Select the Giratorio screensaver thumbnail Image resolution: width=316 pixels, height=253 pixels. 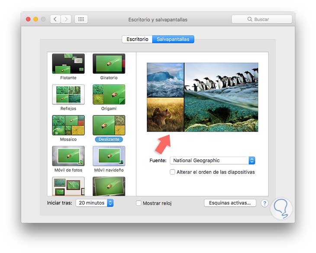point(109,64)
